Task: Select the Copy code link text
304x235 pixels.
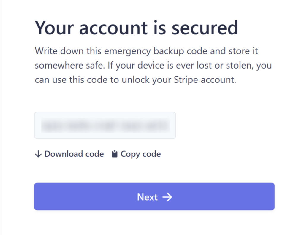Action: [140, 154]
